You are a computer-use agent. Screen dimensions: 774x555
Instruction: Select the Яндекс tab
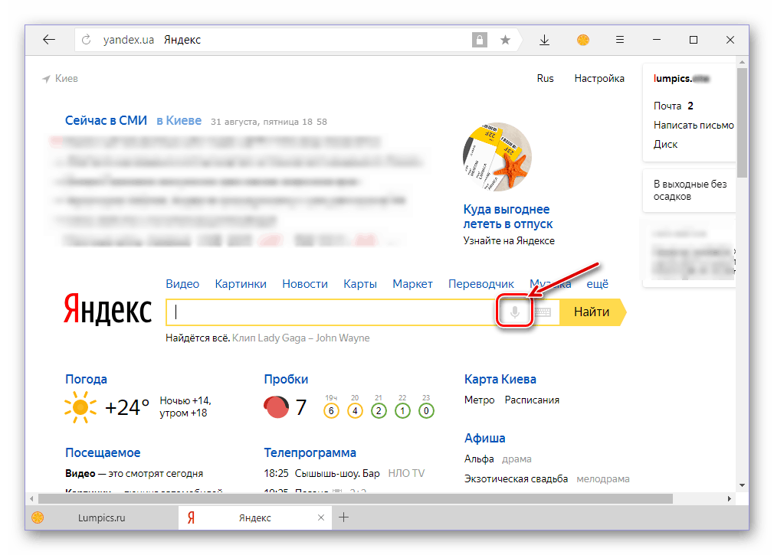254,517
